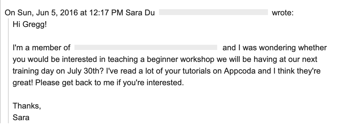
Task: Click the redacted email address after Sara Du
Action: [x=213, y=12]
